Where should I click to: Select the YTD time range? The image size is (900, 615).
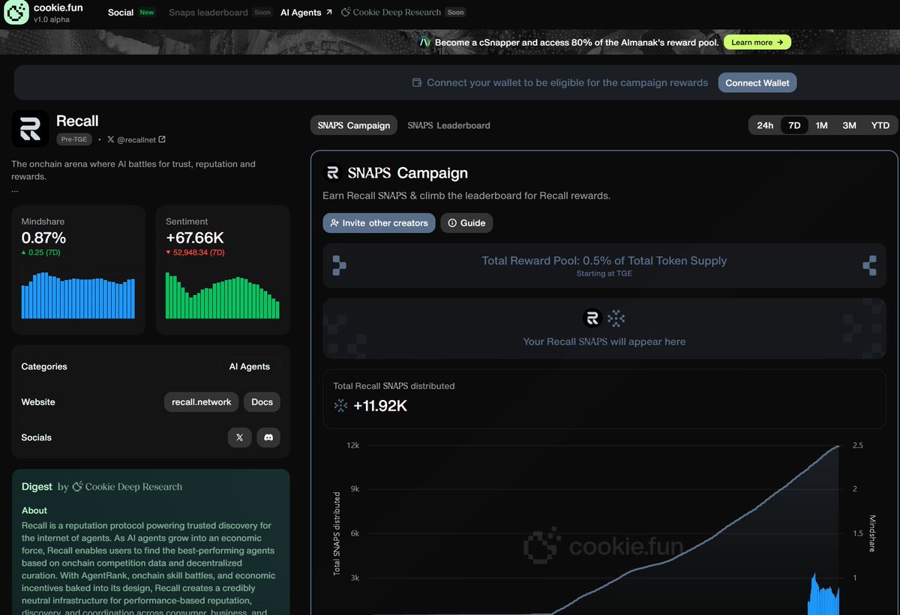[x=880, y=125]
